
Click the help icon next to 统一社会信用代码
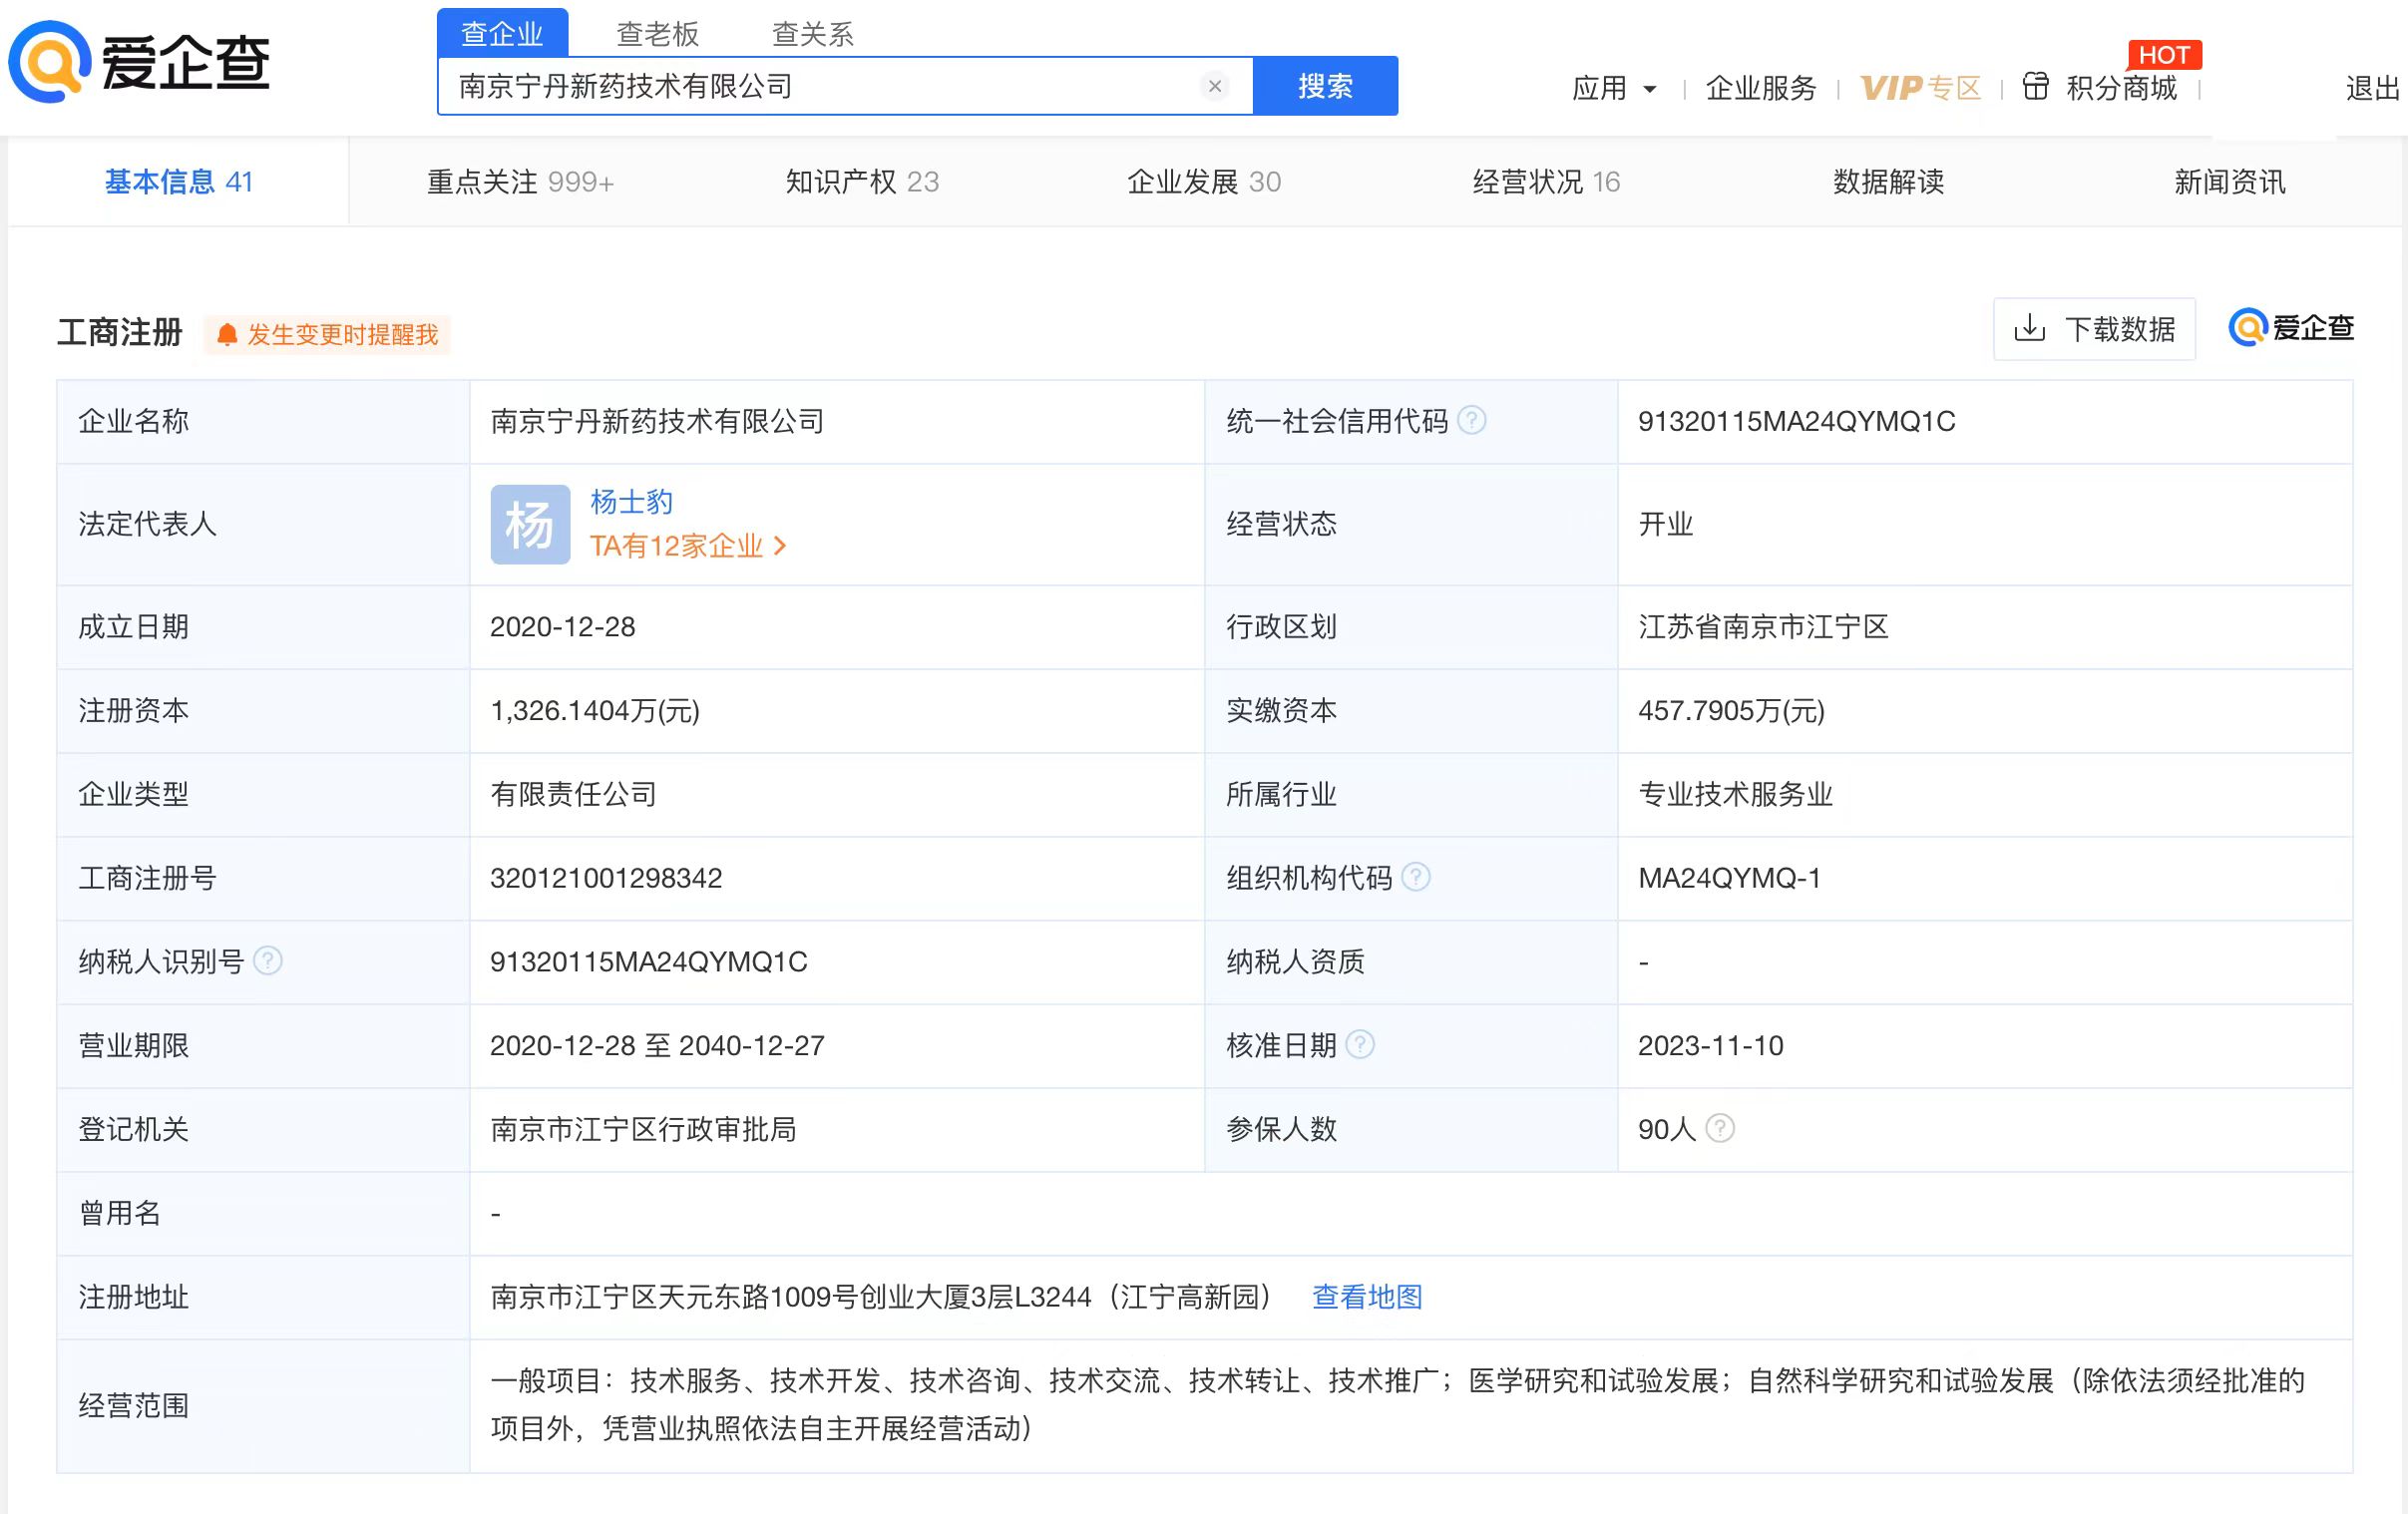tap(1472, 421)
